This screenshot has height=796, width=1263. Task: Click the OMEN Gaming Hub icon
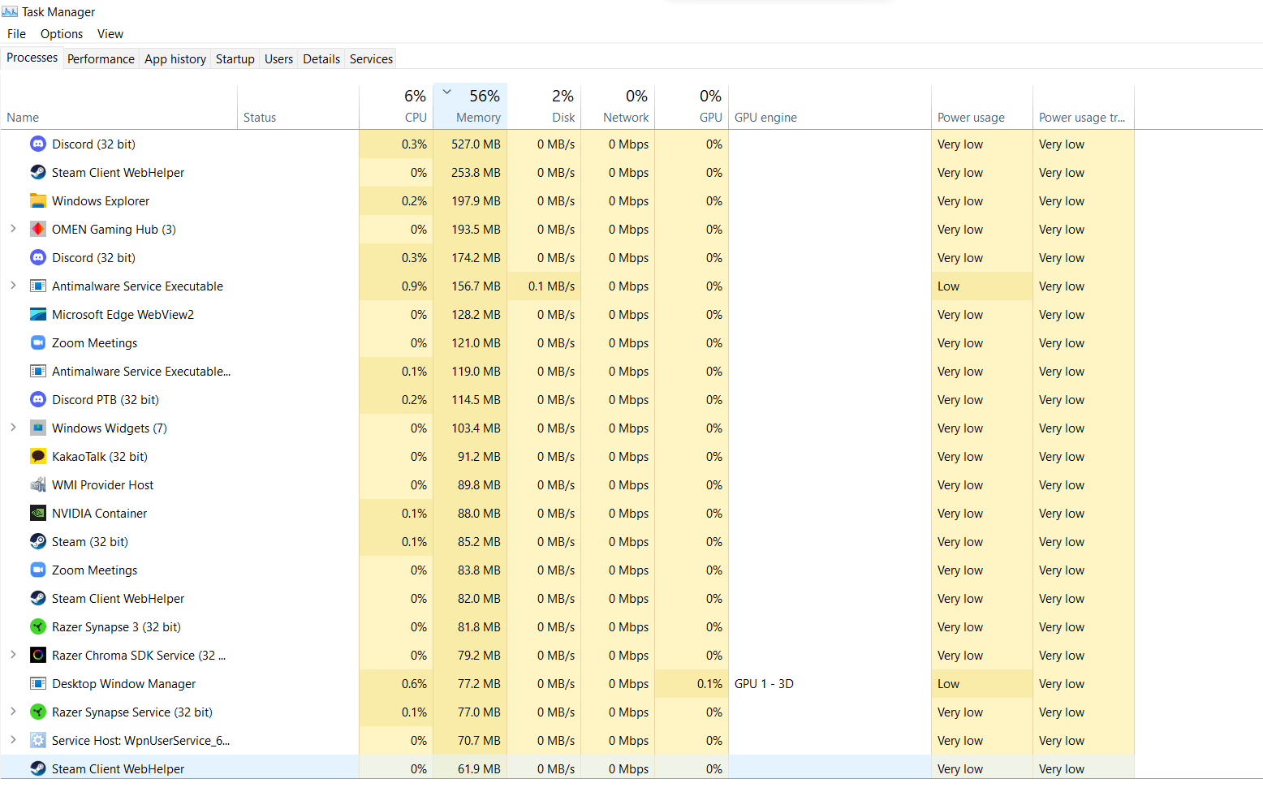pos(38,229)
